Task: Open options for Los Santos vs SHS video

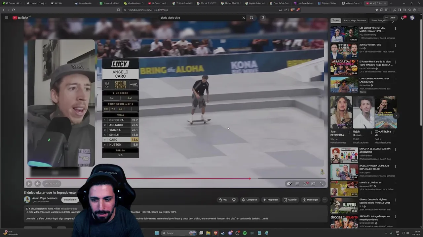Action: [395, 28]
